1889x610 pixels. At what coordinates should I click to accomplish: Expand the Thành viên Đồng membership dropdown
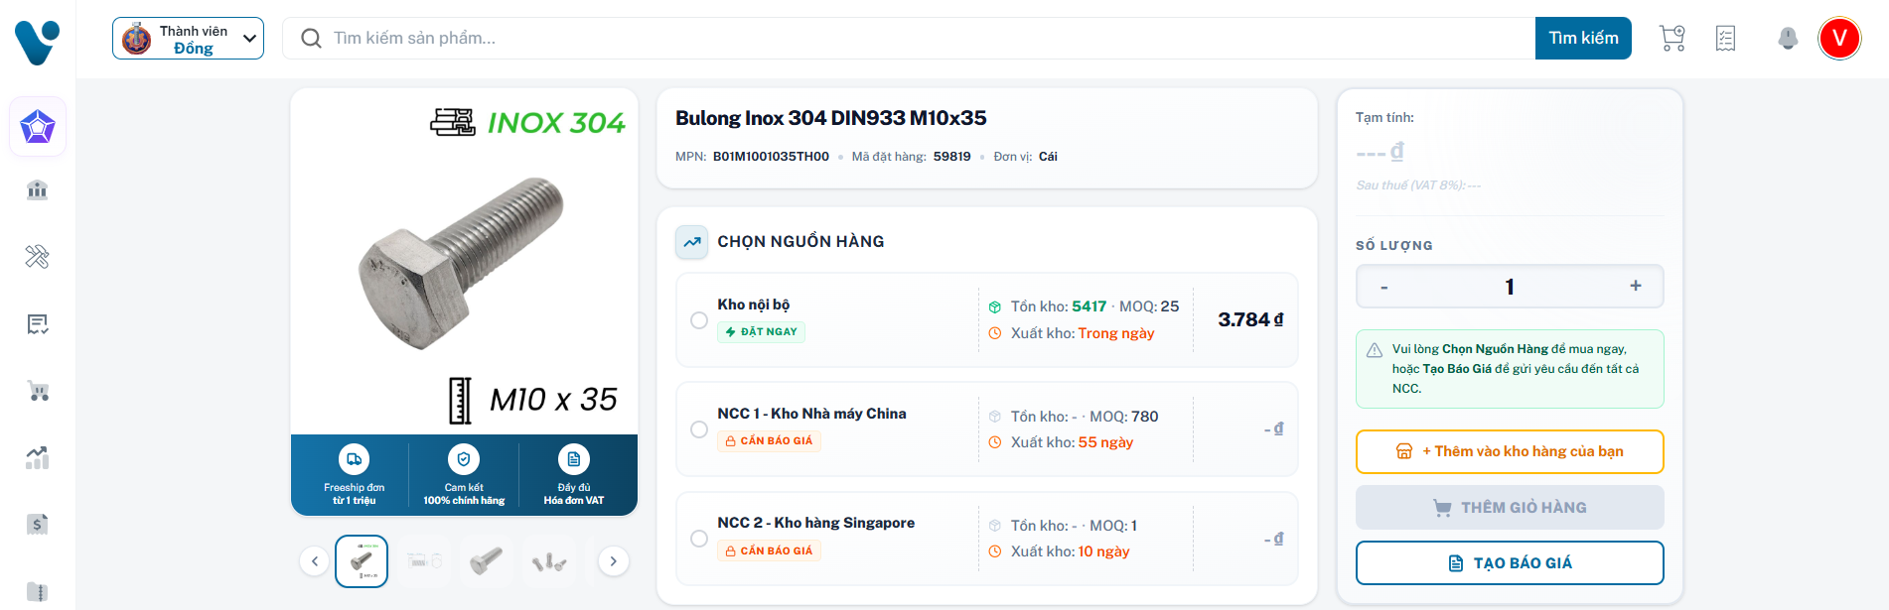(x=188, y=39)
